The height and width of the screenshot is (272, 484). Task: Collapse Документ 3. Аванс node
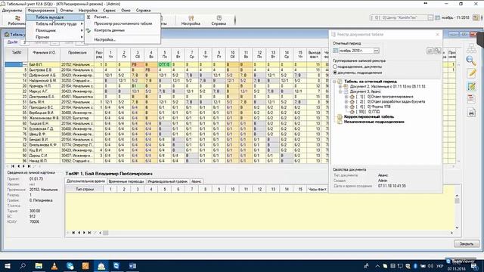pos(340,91)
